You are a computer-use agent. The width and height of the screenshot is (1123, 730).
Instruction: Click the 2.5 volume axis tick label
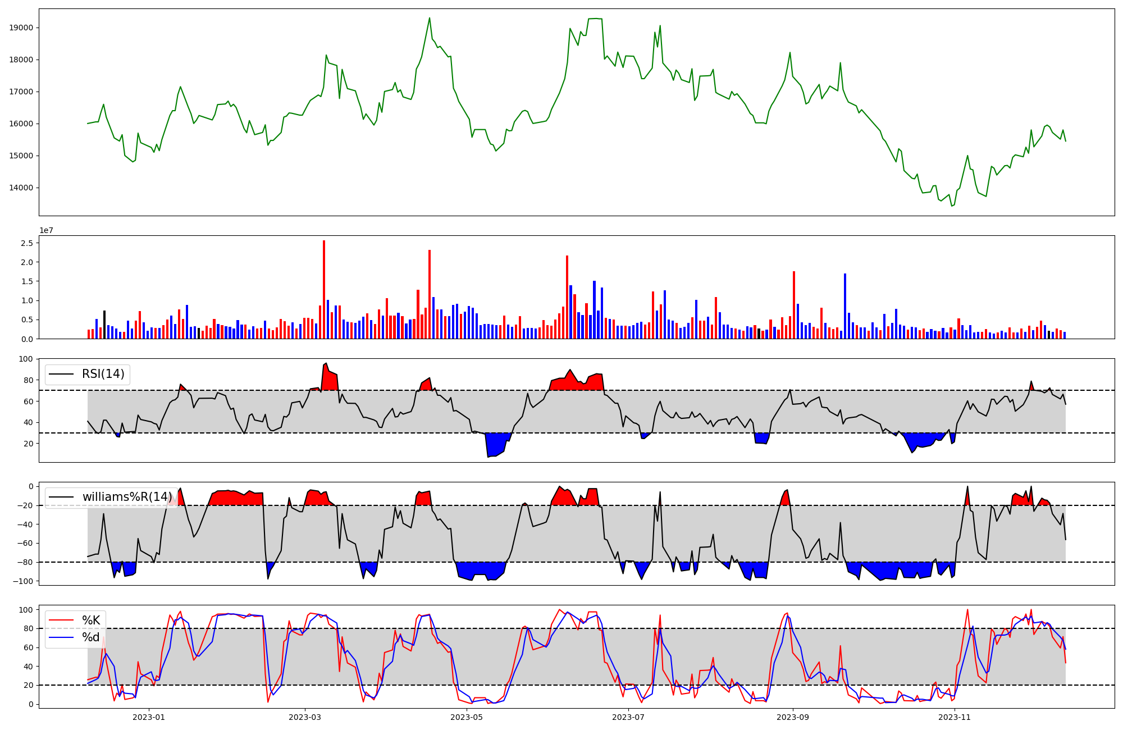[26, 243]
